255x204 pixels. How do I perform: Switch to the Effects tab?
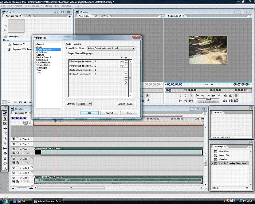28,16
